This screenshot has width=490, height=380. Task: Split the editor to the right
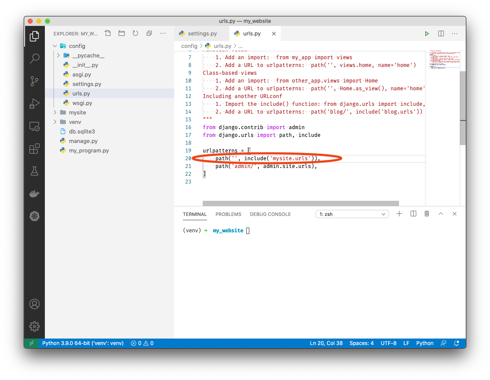[441, 34]
